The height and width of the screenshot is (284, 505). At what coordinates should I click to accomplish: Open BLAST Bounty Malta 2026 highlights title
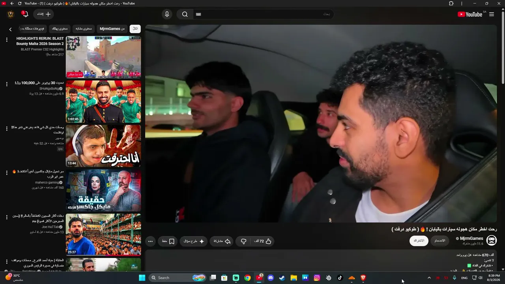tap(40, 41)
